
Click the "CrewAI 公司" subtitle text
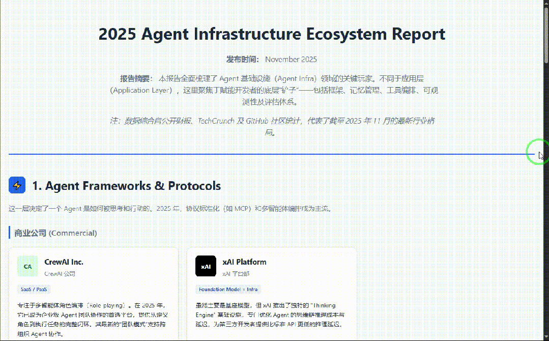[60, 274]
